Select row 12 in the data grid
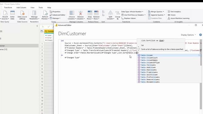This screenshot has width=203, height=114. point(42,79)
